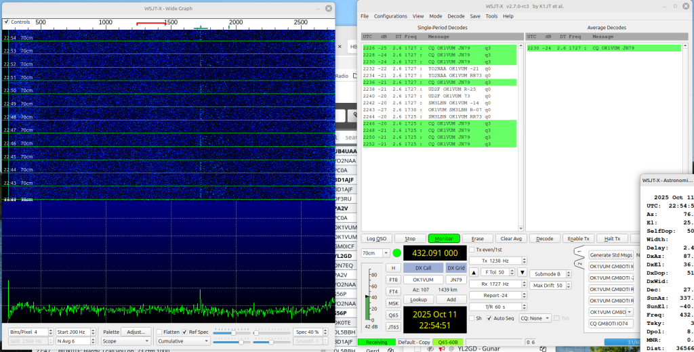Switch to Q65 mode button
Viewport: 694px width, 352px height.
click(x=393, y=315)
